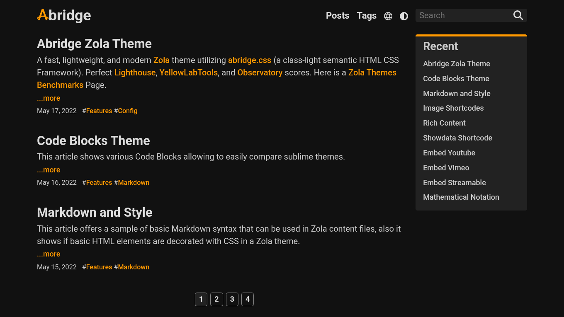This screenshot has width=564, height=317.
Task: Open the language selector globe icon
Action: tap(388, 16)
